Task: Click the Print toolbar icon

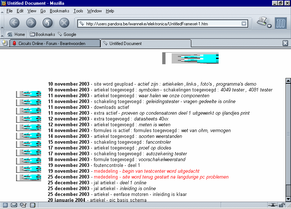Action: pyautogui.click(x=262, y=22)
